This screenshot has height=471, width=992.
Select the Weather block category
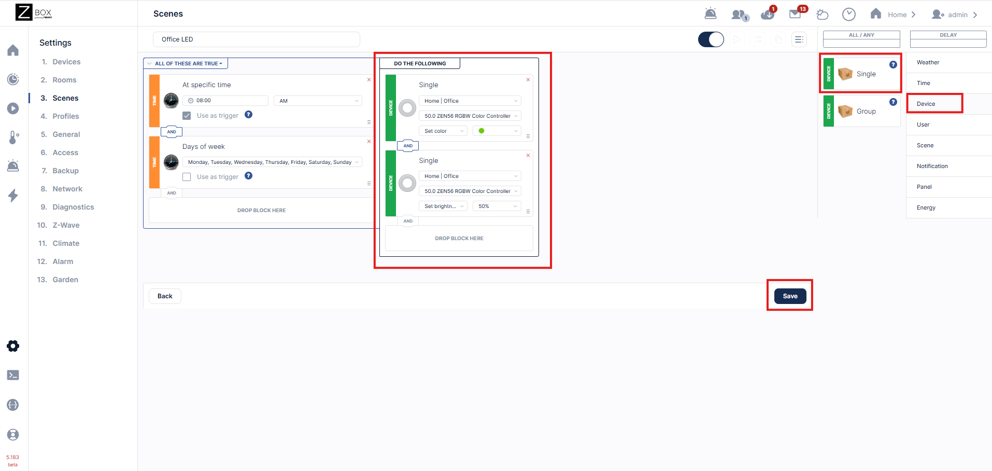click(x=949, y=62)
